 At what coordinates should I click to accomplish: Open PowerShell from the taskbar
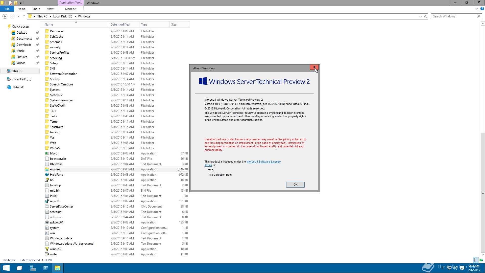pos(45,268)
